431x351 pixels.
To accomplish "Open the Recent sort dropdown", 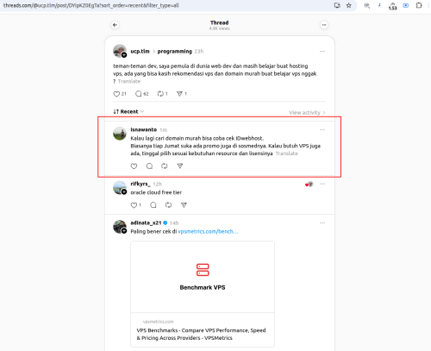I will 128,111.
